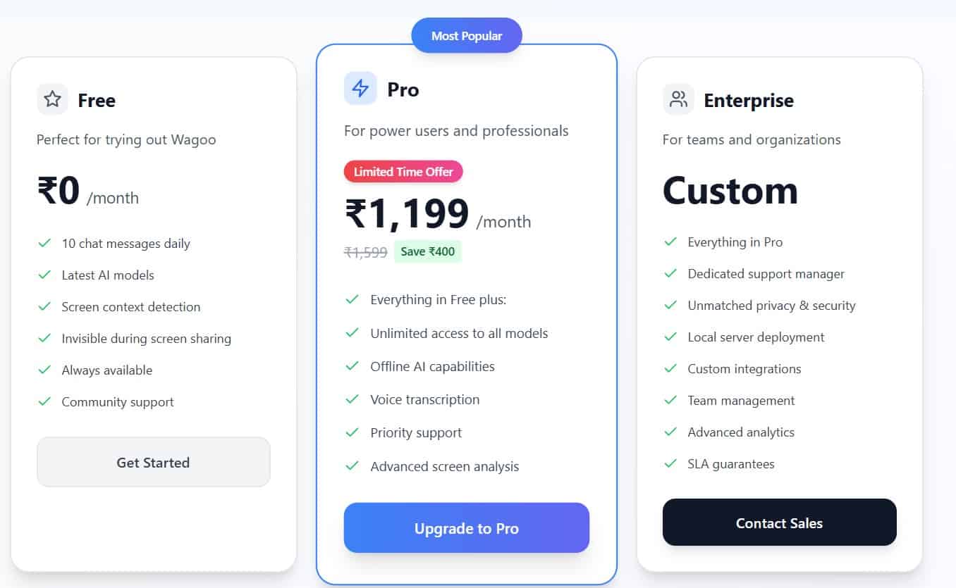Click the Contact Sales button

(x=779, y=523)
